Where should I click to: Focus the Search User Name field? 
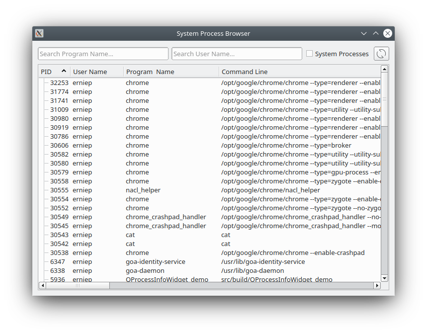coord(237,54)
